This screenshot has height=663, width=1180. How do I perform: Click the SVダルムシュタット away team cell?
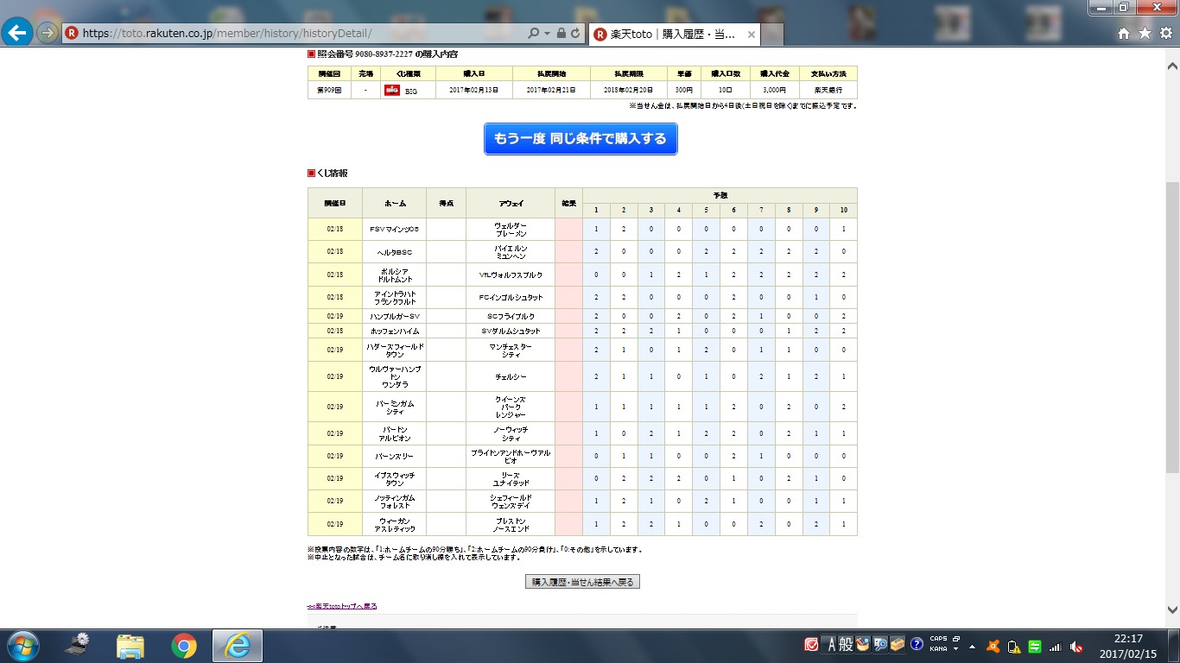[511, 331]
